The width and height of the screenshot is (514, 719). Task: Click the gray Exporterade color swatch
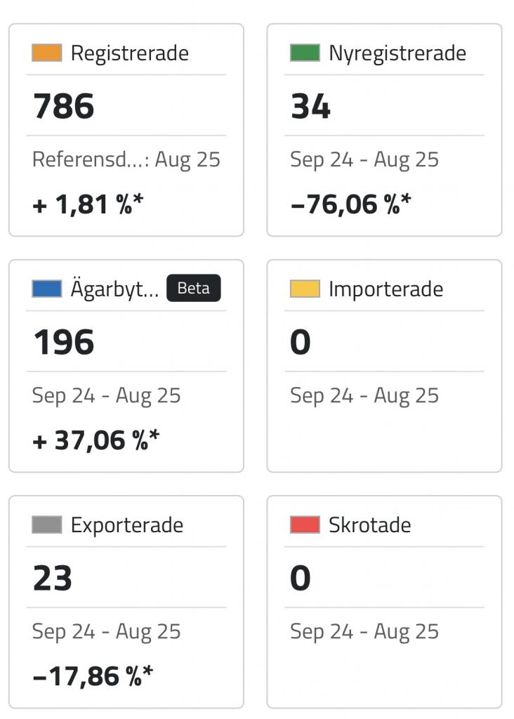pos(47,525)
